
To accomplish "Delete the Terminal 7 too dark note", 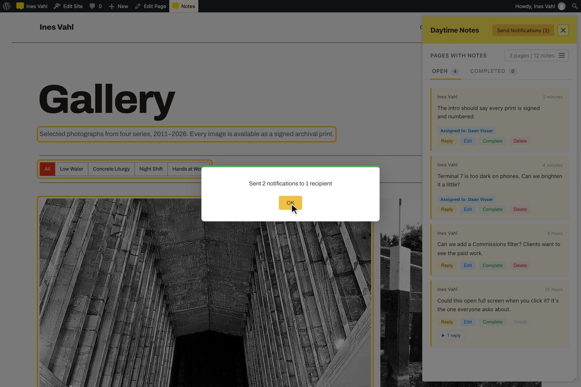I will pos(520,209).
